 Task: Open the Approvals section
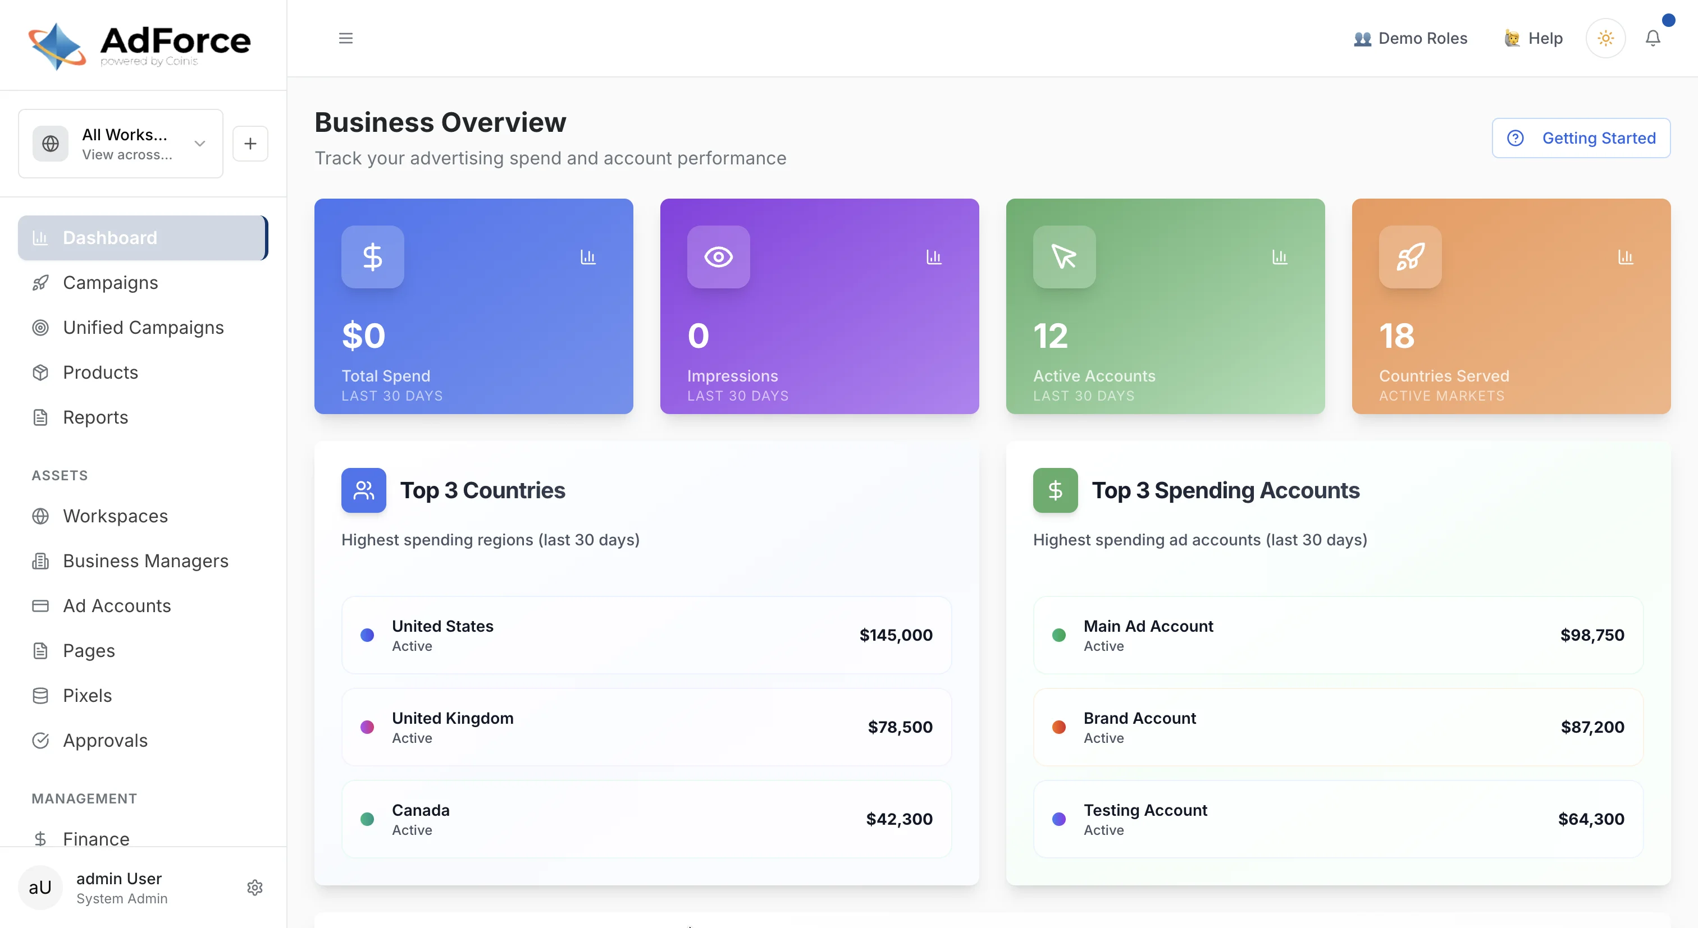[104, 740]
